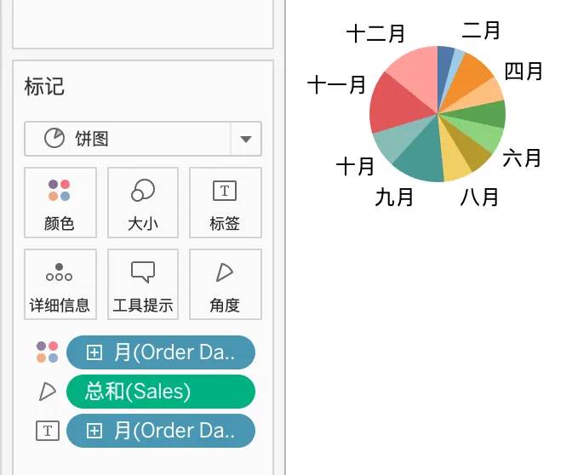
Task: Click the 大小 (Size) marks card button
Action: pyautogui.click(x=143, y=203)
